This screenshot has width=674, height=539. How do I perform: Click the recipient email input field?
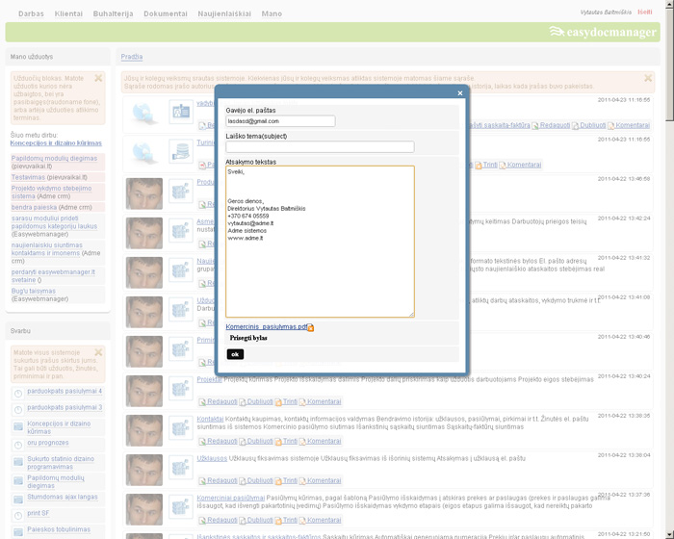click(x=280, y=121)
